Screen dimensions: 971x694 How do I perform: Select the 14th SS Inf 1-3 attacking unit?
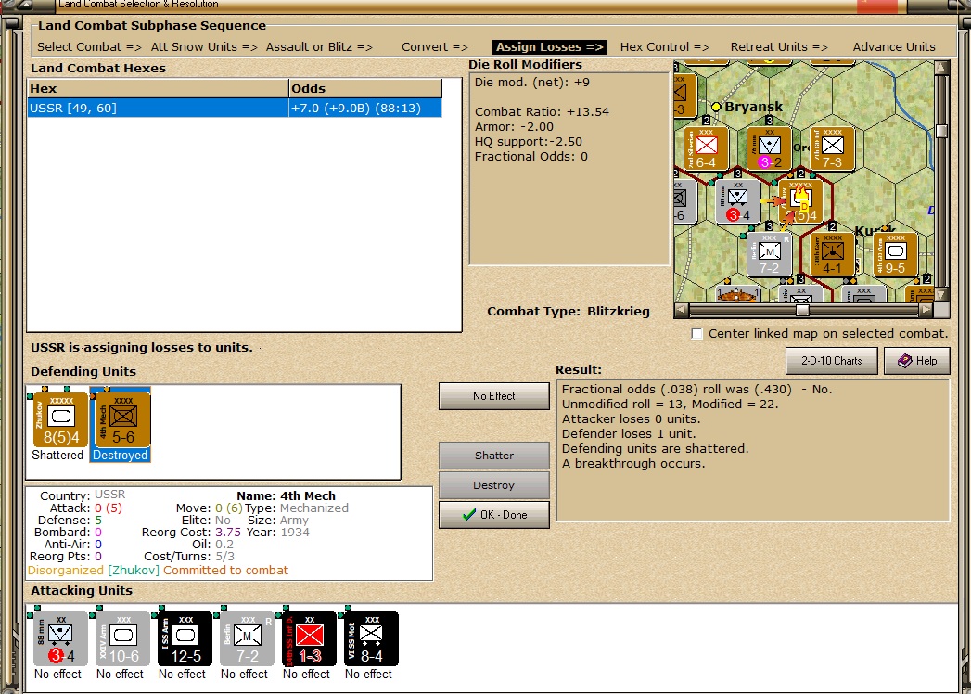tap(309, 639)
